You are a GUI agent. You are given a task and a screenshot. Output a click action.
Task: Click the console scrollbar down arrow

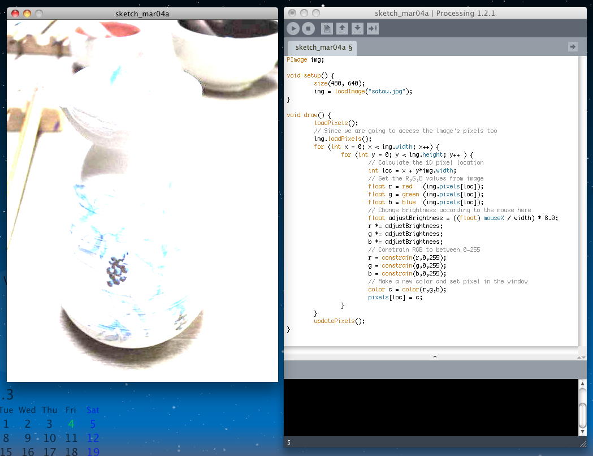[582, 432]
